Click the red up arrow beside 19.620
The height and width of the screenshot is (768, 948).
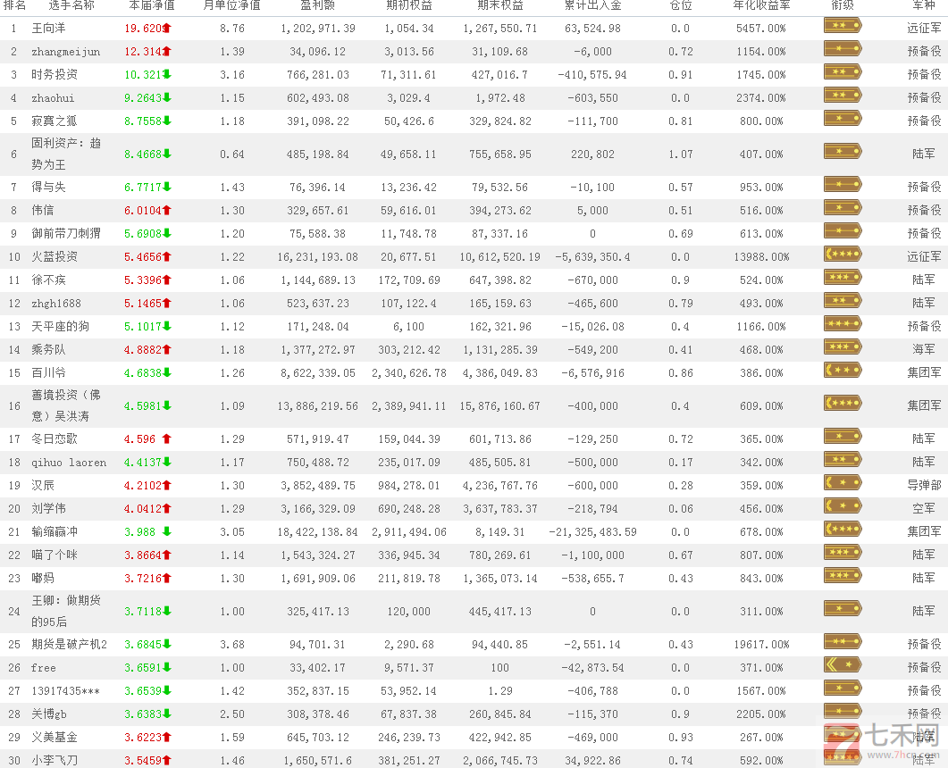(x=167, y=29)
